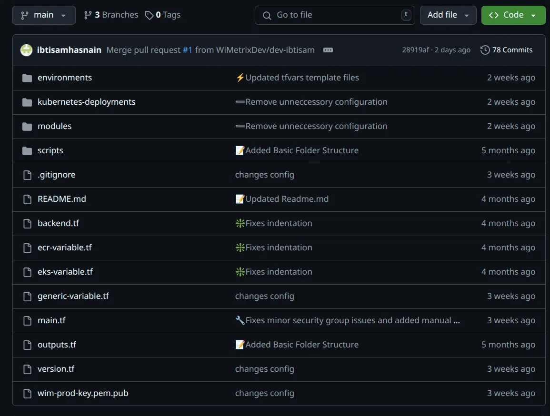Click the search magnifier in Go to file
The height and width of the screenshot is (416, 550).
(x=267, y=15)
